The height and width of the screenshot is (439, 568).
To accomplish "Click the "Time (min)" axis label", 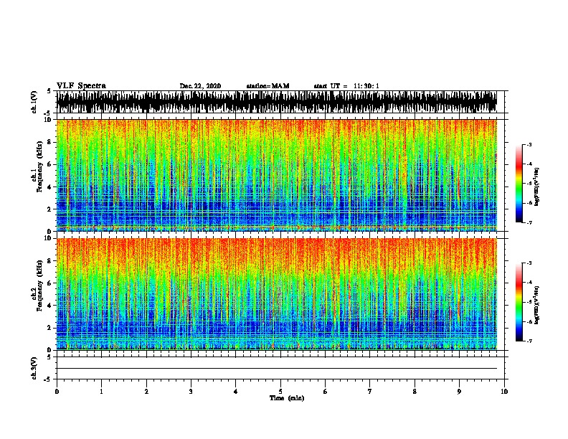I will click(x=287, y=398).
